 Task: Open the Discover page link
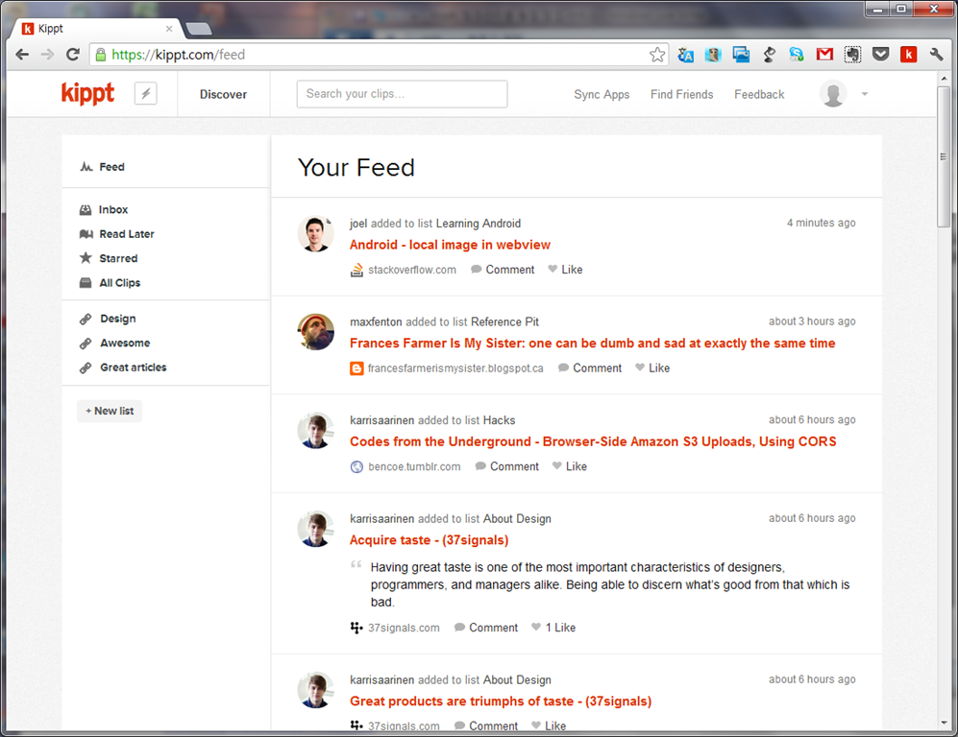click(x=223, y=94)
